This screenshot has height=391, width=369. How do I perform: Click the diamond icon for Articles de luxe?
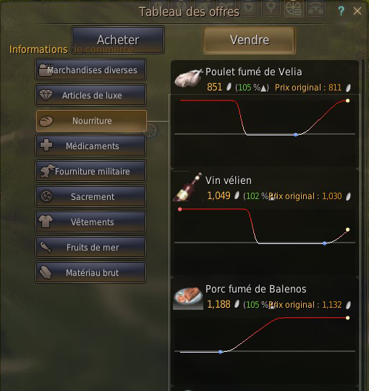pos(46,96)
